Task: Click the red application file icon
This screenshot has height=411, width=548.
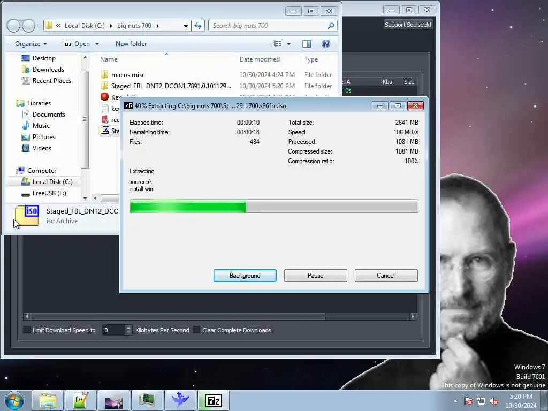Action: (x=104, y=96)
